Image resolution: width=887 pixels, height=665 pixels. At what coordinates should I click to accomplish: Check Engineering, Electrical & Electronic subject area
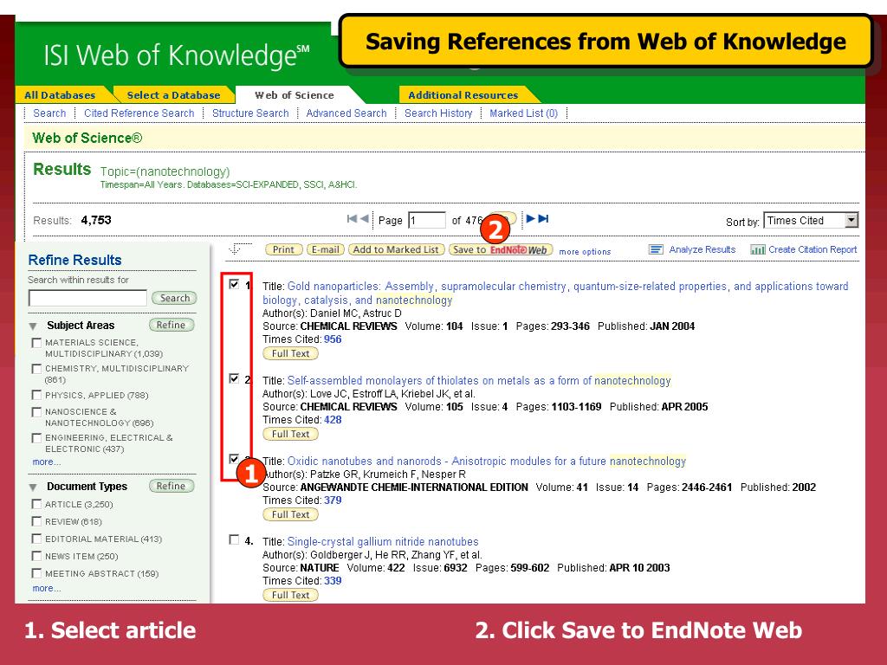pyautogui.click(x=36, y=437)
